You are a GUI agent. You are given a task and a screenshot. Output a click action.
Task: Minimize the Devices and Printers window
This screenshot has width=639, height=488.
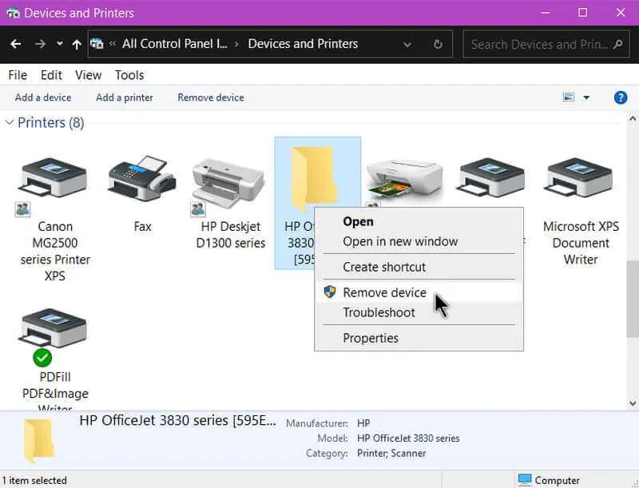[545, 13]
